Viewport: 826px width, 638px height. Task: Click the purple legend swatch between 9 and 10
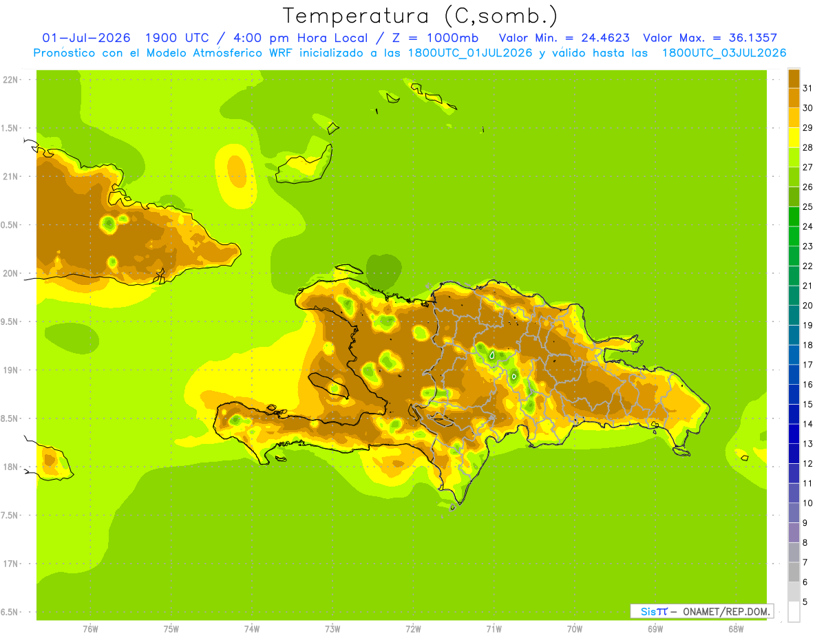click(794, 513)
